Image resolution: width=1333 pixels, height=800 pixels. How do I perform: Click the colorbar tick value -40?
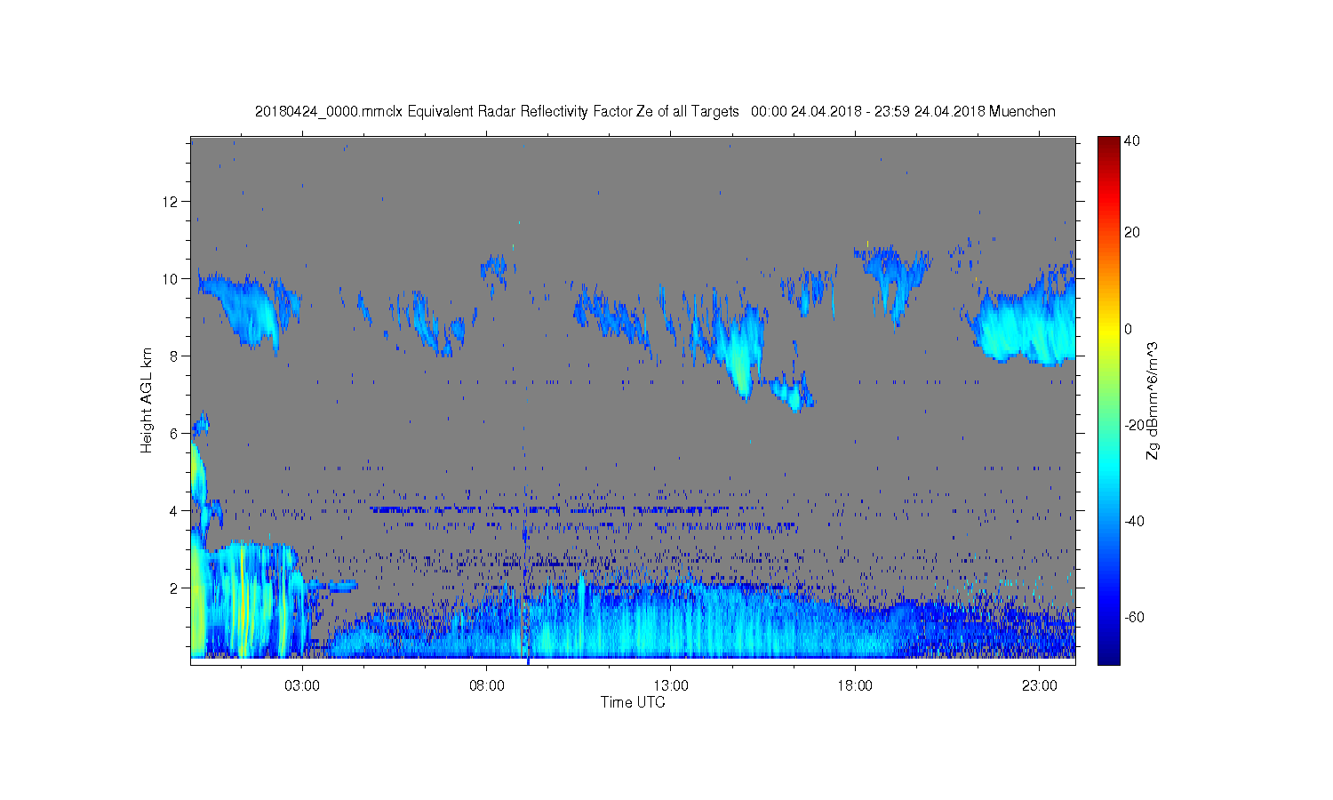tap(1134, 521)
